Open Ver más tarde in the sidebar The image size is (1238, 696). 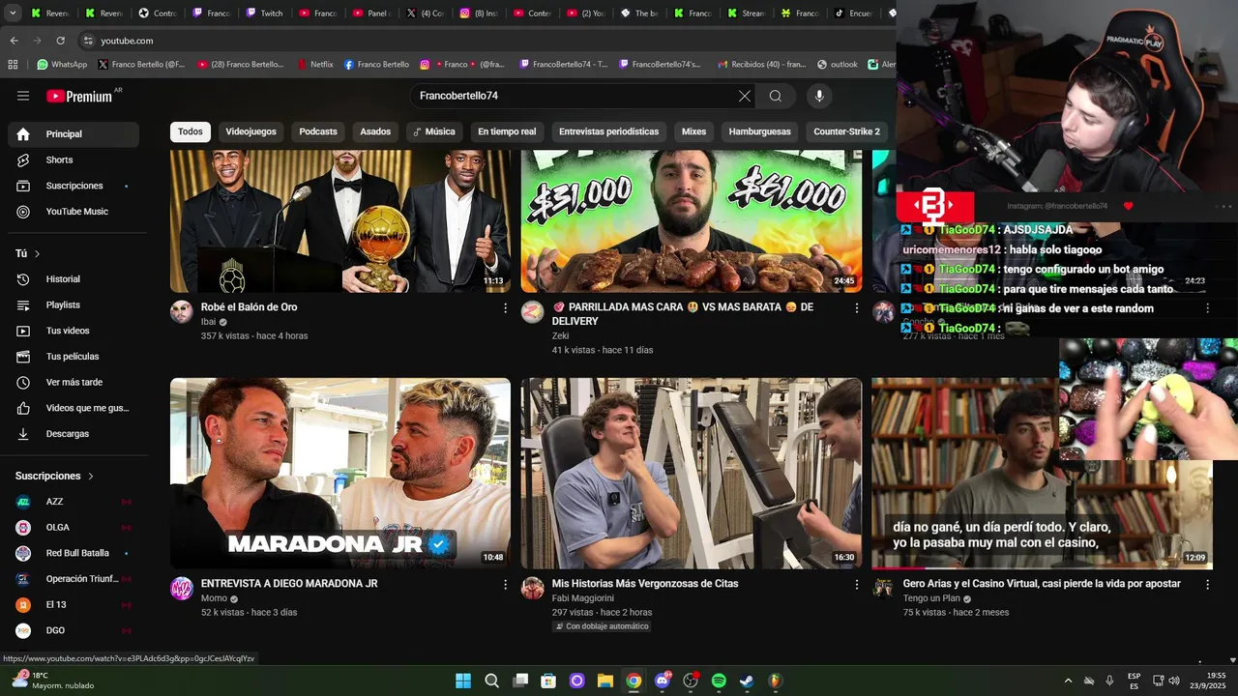tap(74, 382)
